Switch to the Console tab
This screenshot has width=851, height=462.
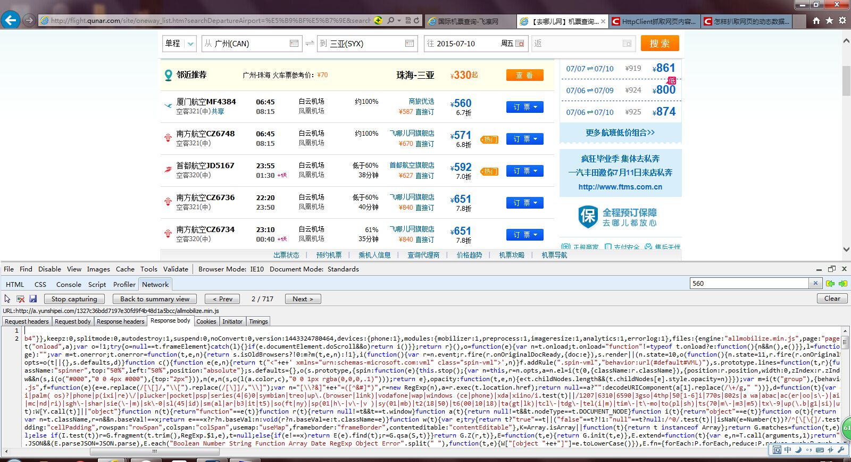coord(69,284)
